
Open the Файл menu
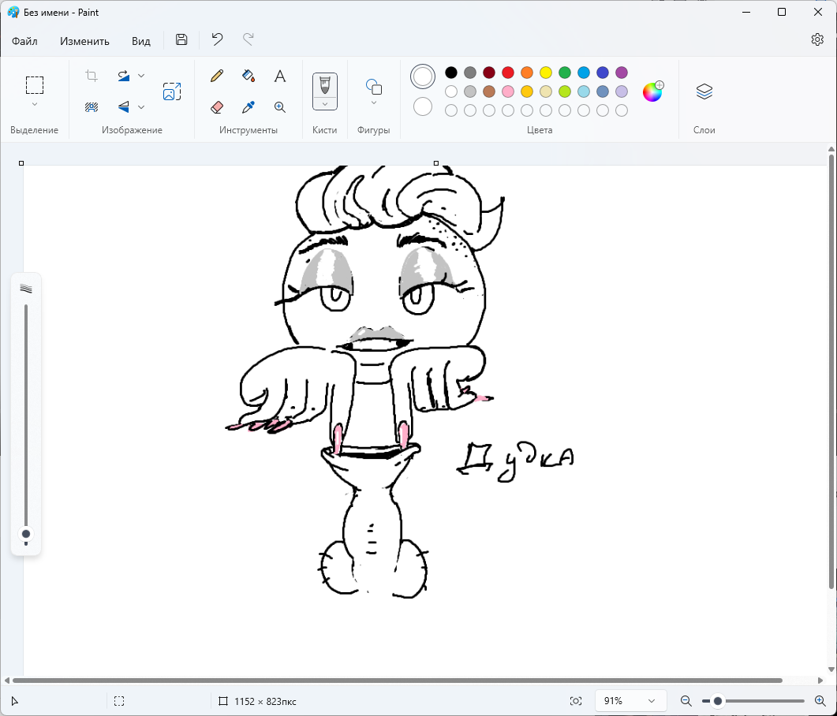[24, 41]
